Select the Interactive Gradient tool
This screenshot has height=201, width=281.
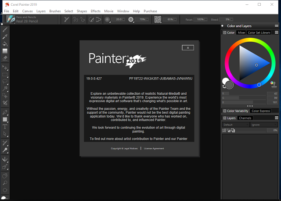[x=5, y=51]
